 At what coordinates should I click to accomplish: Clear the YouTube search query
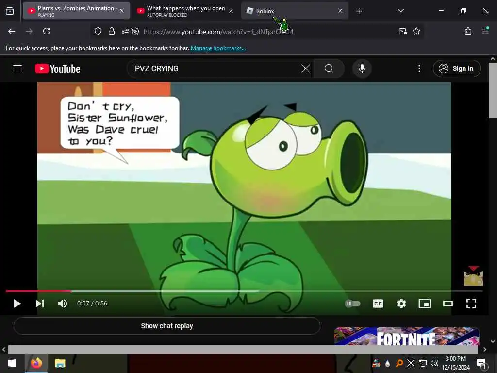[306, 68]
